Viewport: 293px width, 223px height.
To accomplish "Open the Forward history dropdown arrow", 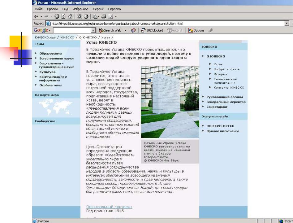I will coord(52,16).
